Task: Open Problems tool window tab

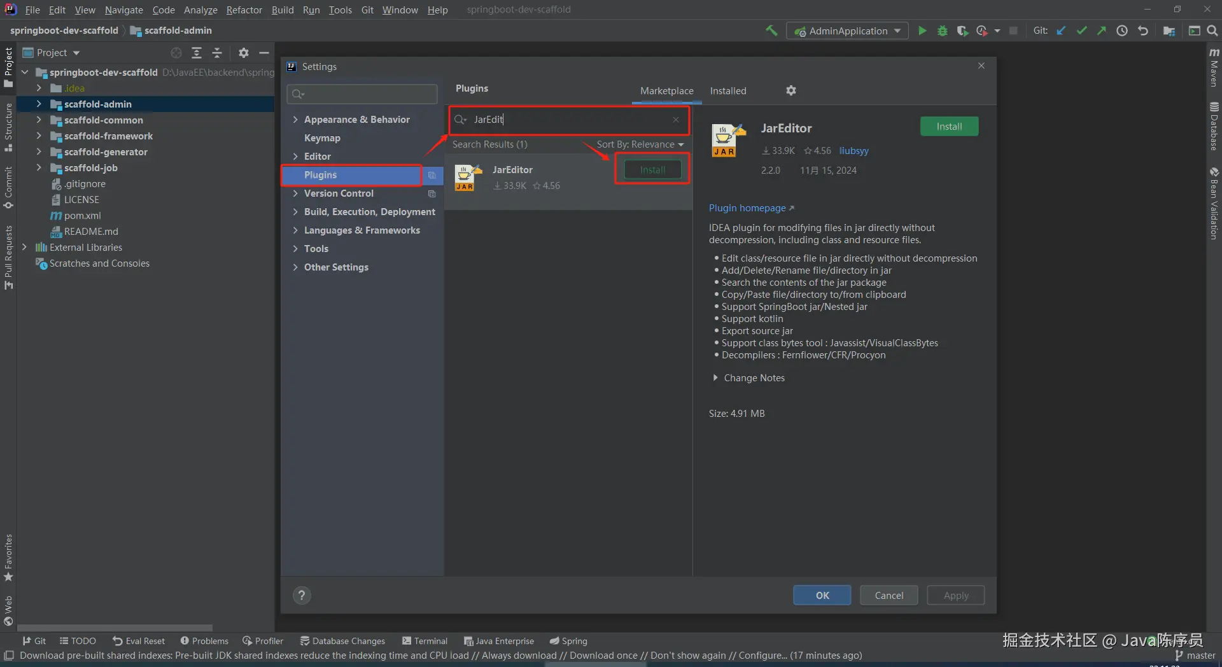Action: click(204, 641)
